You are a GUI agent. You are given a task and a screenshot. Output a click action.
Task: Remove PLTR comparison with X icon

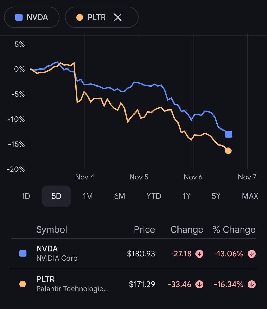tap(118, 18)
